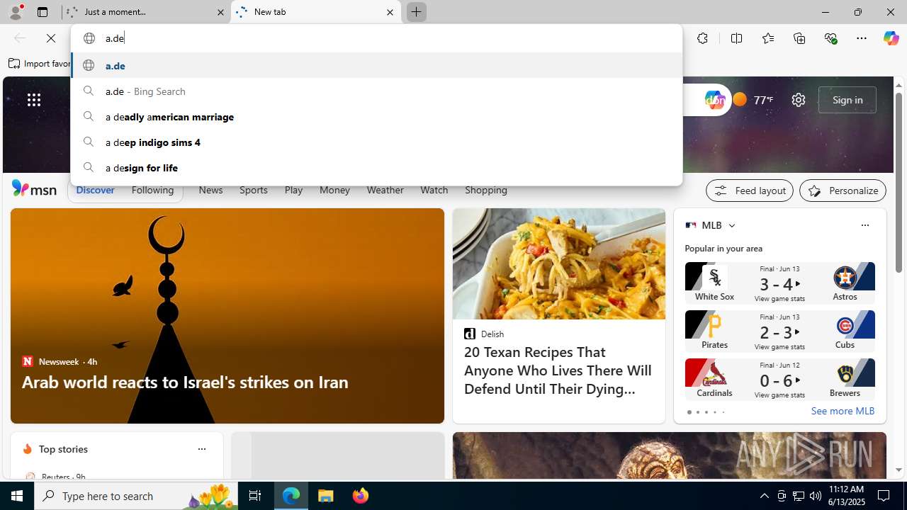
Task: Click Top stories heading
Action: [x=63, y=449]
